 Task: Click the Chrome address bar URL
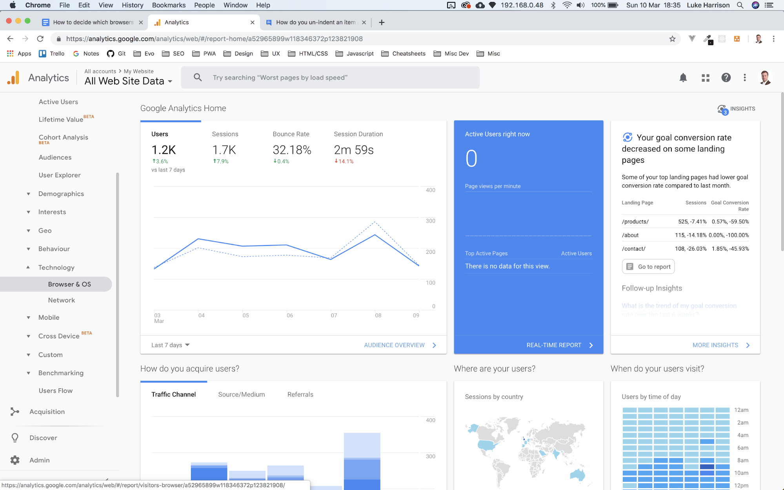[214, 39]
